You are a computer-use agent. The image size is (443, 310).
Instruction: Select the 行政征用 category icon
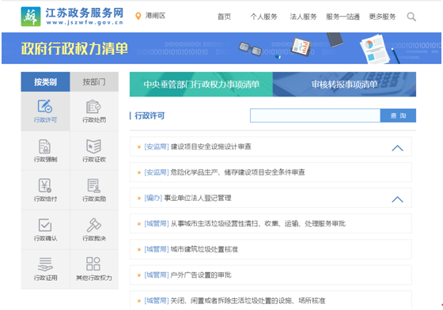click(x=45, y=264)
